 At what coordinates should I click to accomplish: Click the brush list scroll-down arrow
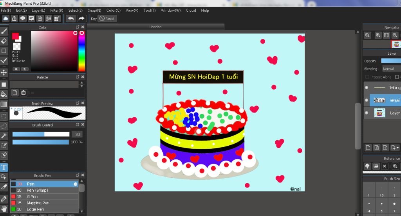pyautogui.click(x=81, y=211)
